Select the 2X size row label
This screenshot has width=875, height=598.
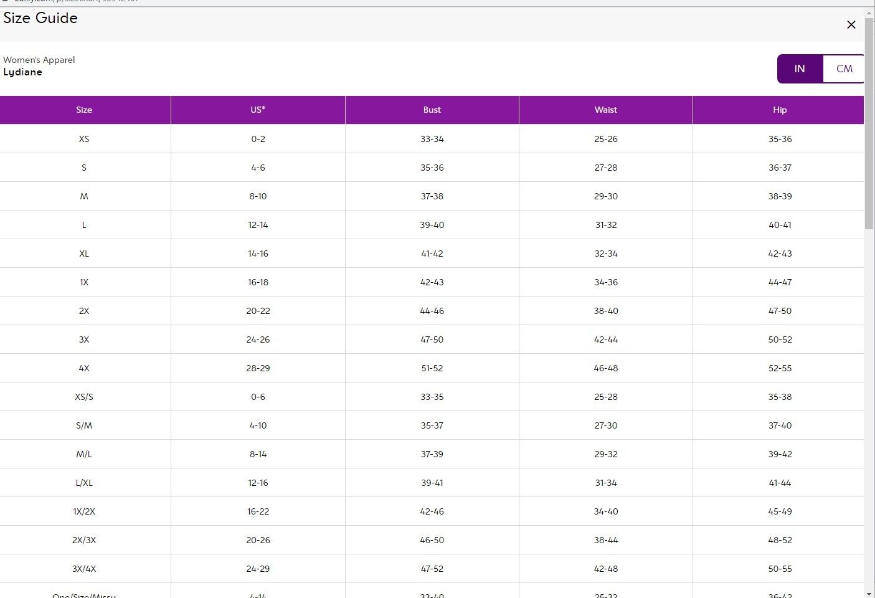coord(84,311)
